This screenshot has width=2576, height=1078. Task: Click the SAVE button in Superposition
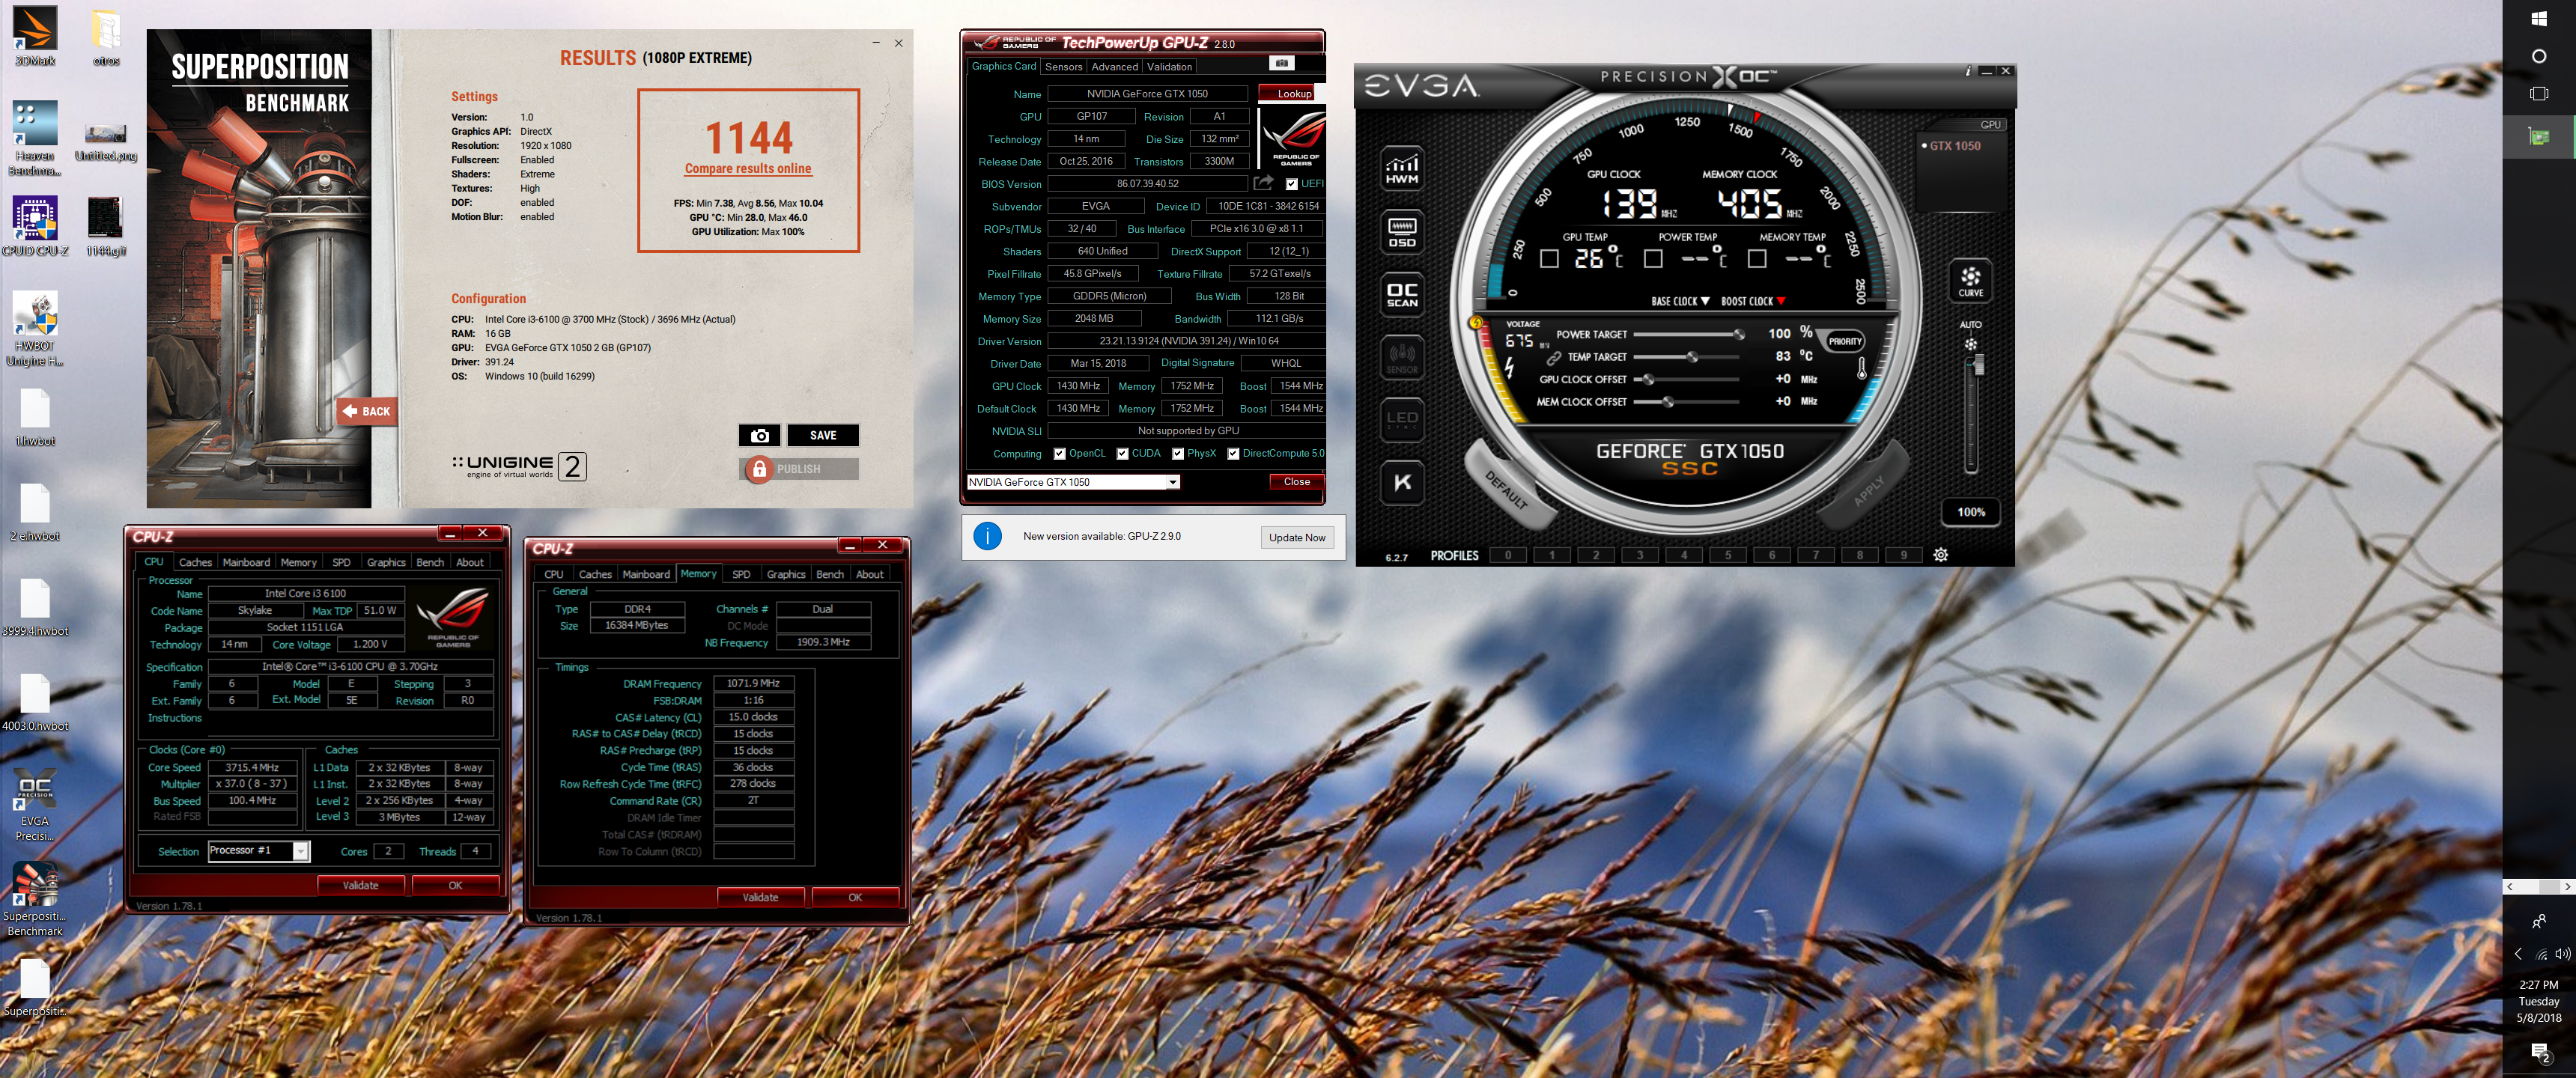[x=822, y=435]
